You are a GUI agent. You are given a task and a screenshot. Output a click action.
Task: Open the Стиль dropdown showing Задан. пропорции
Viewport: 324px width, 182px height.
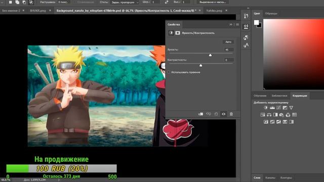125,2
